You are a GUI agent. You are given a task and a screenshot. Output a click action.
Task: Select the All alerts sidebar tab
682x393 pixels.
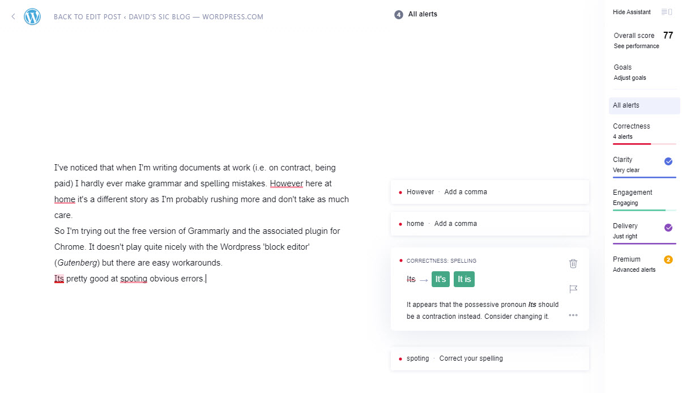click(644, 105)
